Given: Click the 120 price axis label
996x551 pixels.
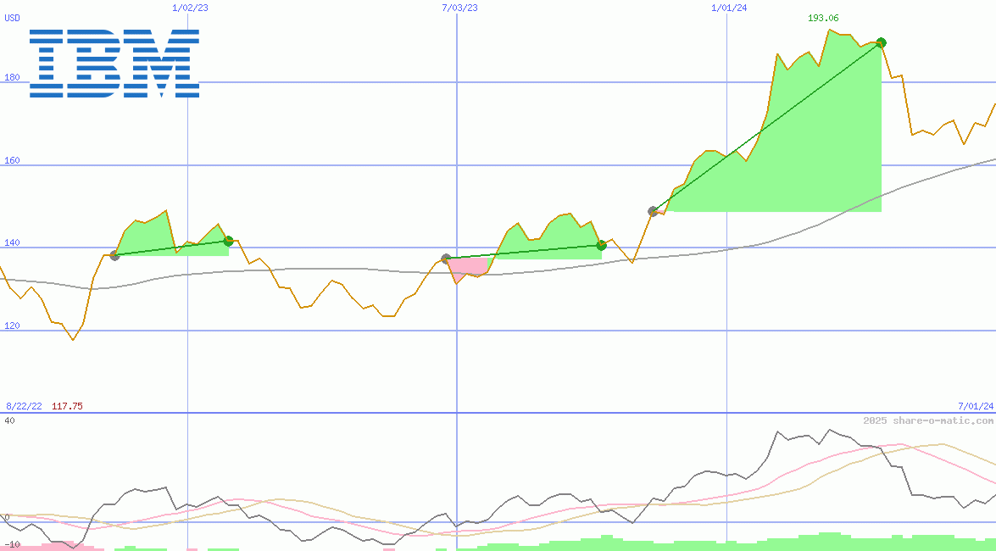Looking at the screenshot, I should click(x=12, y=326).
